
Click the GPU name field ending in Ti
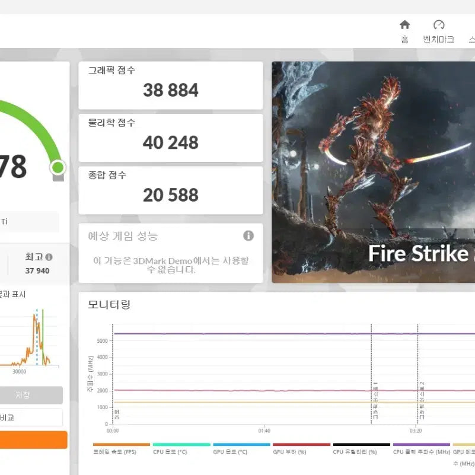click(29, 222)
